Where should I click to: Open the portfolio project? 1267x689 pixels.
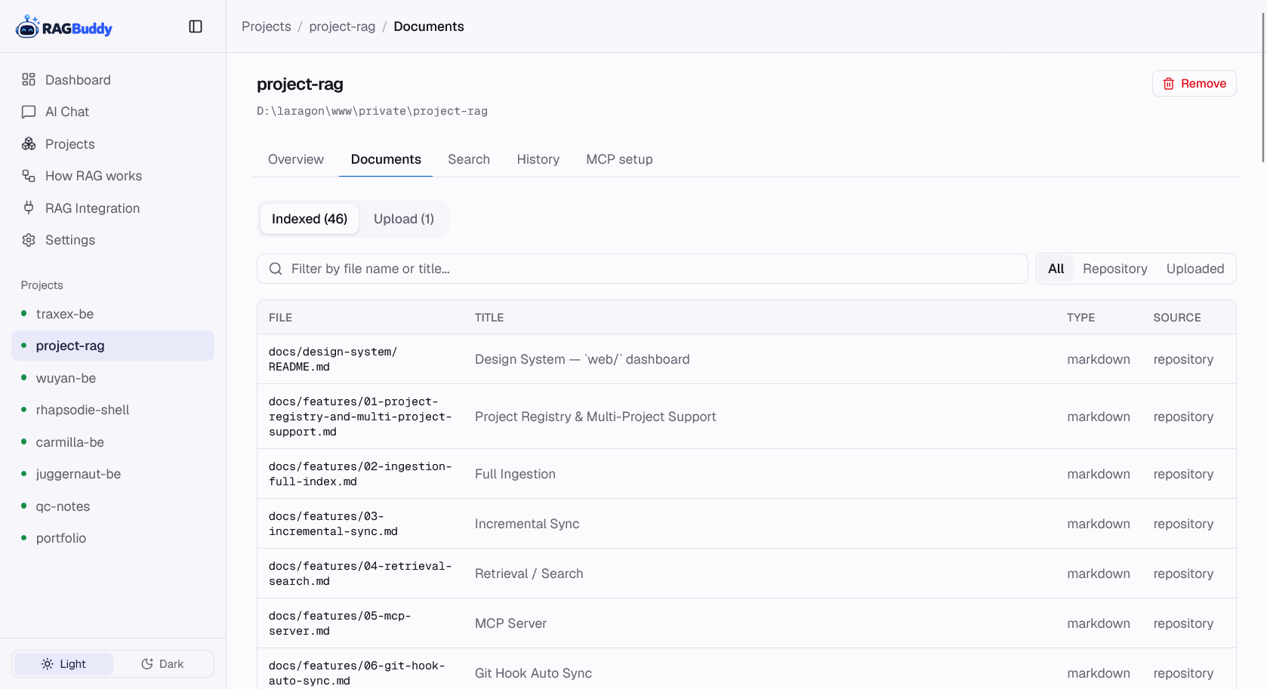(x=113, y=538)
